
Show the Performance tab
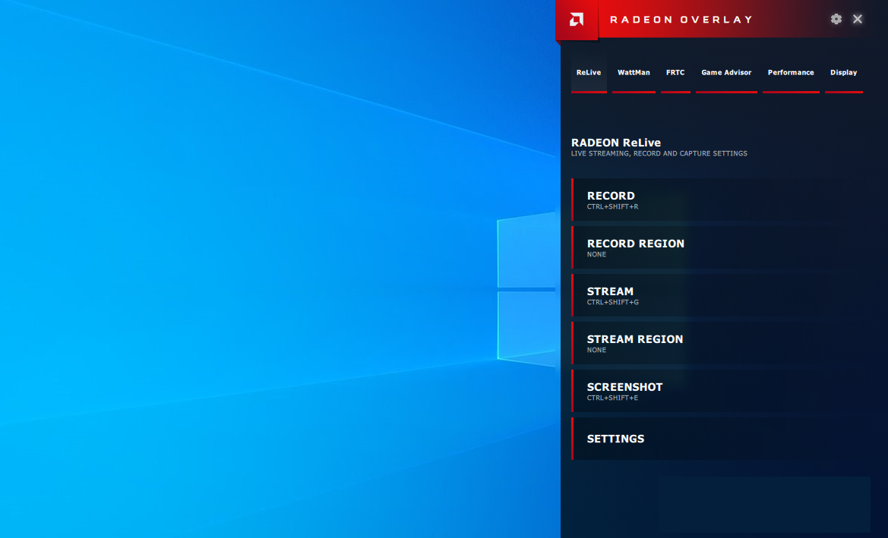[791, 73]
